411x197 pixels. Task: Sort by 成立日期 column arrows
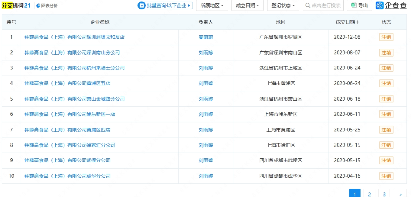point(358,22)
